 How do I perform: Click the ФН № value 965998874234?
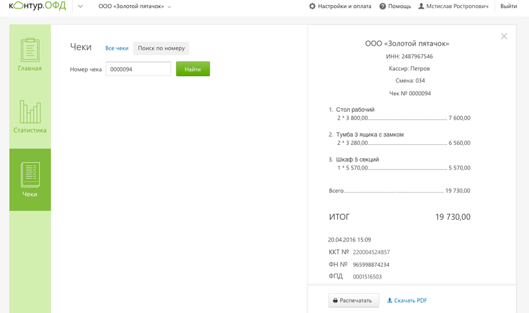371,265
